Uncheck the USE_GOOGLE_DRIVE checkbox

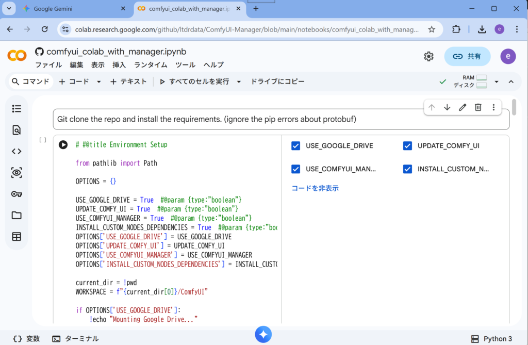tap(295, 146)
